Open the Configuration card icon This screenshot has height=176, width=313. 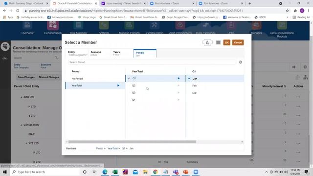[155, 25]
